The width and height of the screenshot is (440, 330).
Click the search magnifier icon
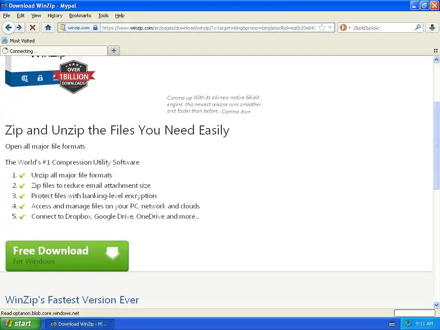coord(418,27)
